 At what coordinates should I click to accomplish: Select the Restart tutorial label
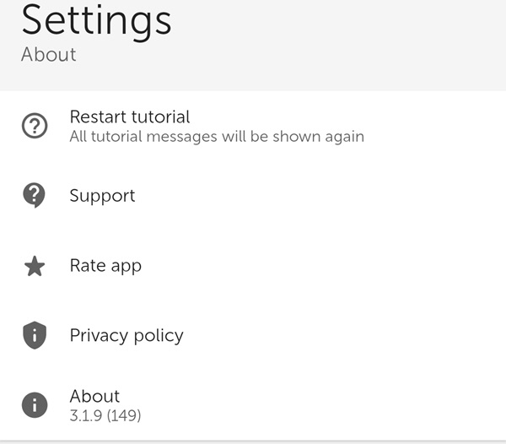pos(129,116)
